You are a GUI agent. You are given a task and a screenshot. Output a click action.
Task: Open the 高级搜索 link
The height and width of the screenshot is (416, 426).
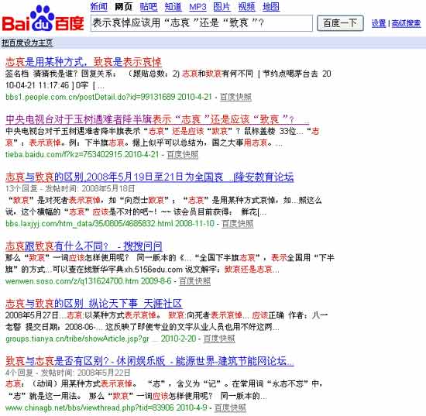point(406,23)
